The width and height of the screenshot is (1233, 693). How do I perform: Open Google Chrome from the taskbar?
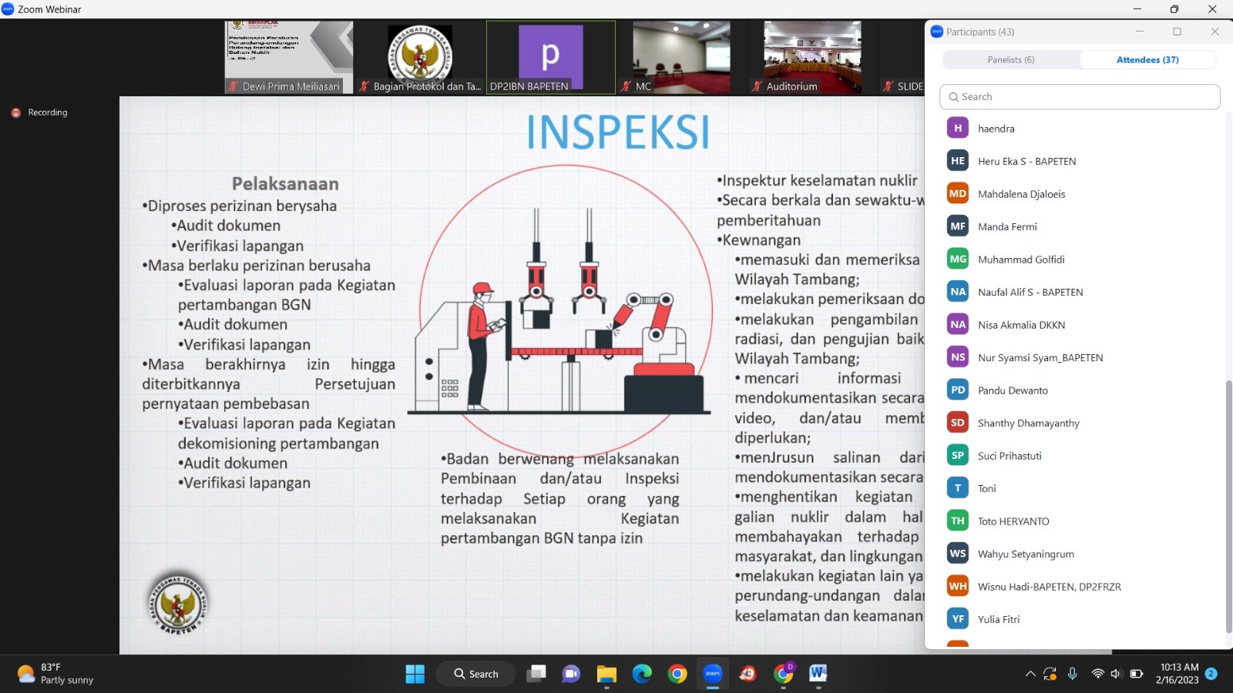tap(677, 674)
